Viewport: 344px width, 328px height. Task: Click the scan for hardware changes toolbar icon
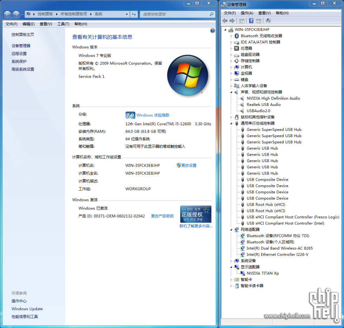pos(268,21)
